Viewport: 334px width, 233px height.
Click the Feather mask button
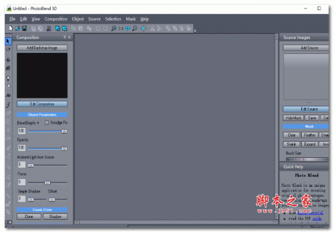click(310, 135)
